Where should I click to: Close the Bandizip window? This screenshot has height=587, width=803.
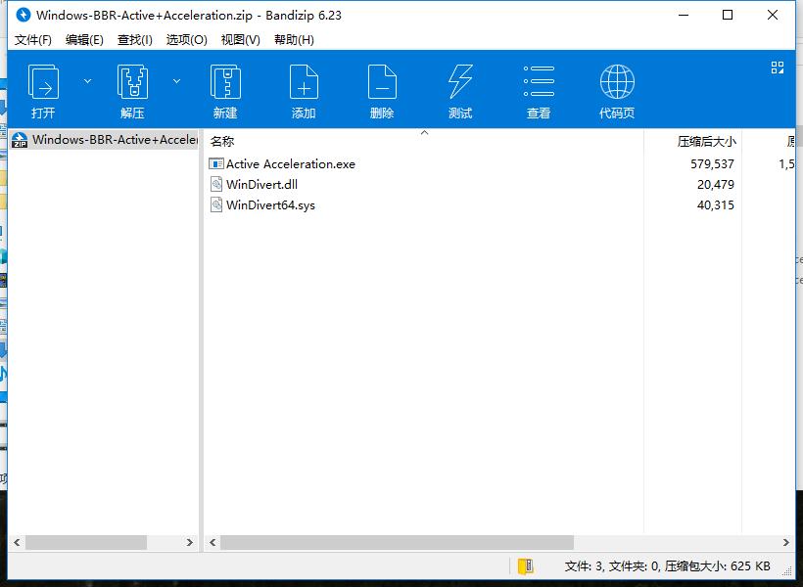tap(773, 15)
